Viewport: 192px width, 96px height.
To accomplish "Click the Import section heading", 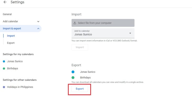I will 76,14.
